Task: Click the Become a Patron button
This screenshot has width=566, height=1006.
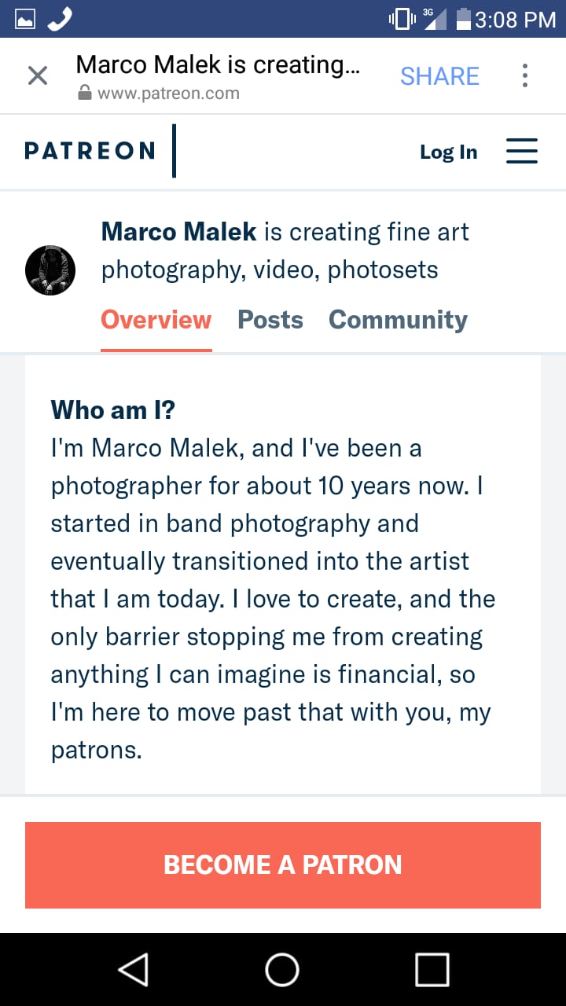Action: pyautogui.click(x=283, y=865)
